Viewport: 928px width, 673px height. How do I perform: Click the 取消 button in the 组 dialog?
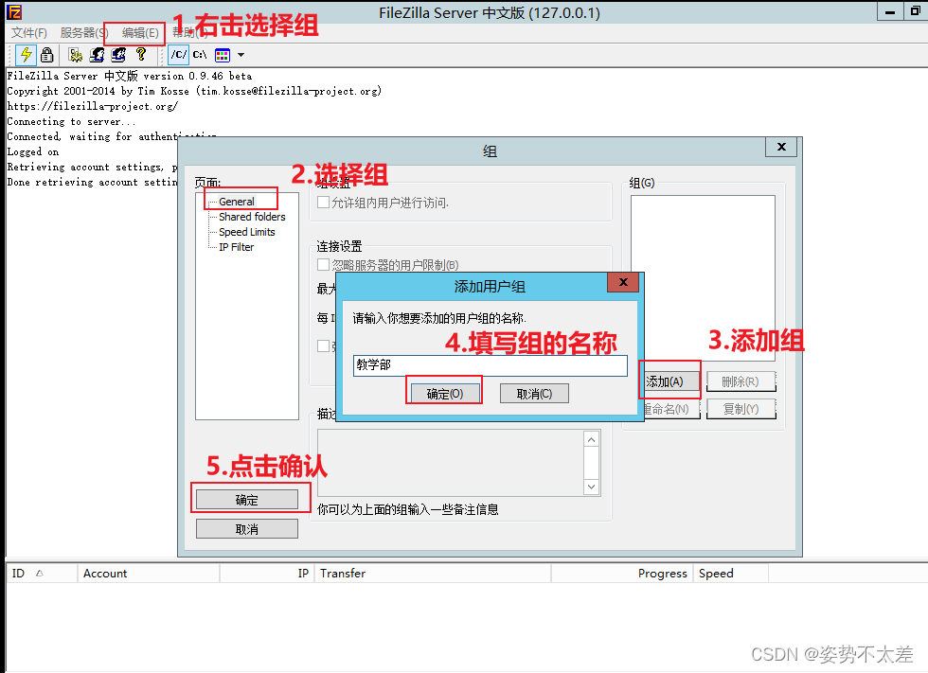tap(247, 529)
